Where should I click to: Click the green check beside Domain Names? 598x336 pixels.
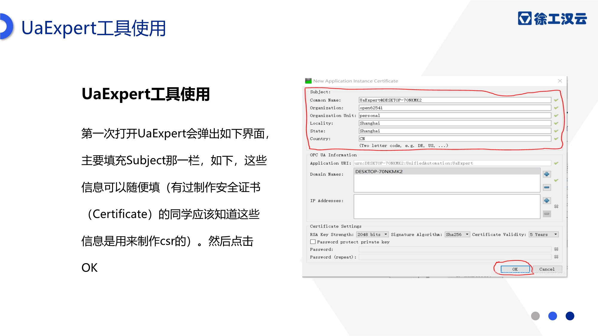(x=556, y=180)
